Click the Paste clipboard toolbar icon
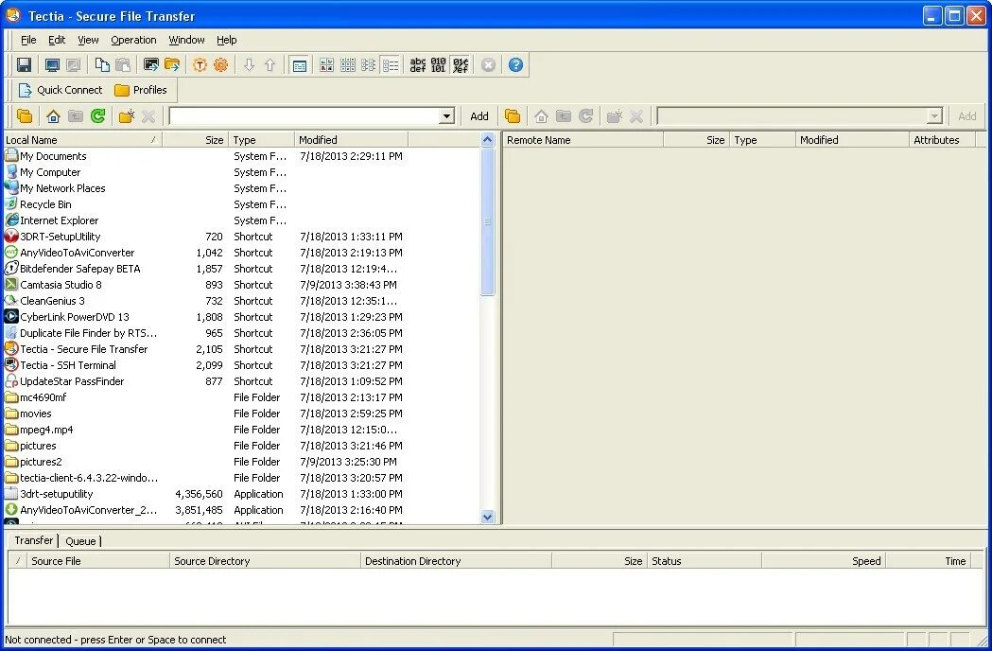Image resolution: width=992 pixels, height=651 pixels. click(x=123, y=64)
